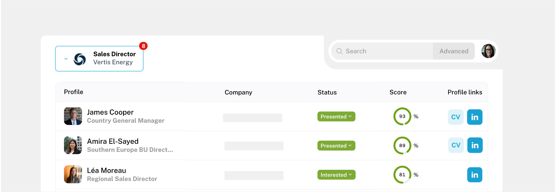Click the Vertis Energy company name
The image size is (556, 192).
[113, 62]
